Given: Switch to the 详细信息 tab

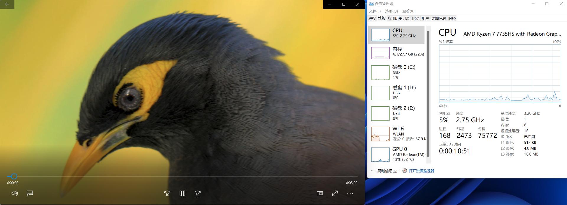Looking at the screenshot, I should [439, 18].
